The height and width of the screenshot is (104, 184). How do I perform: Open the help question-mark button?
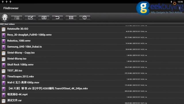point(85,18)
